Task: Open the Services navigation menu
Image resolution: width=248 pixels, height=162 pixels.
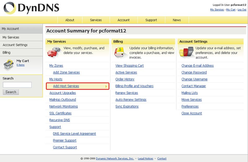Action: (96, 20)
